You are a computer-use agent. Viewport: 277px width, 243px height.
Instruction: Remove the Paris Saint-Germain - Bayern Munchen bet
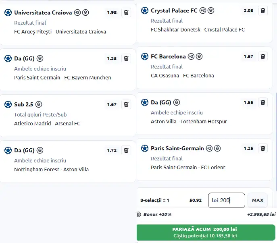[126, 58]
